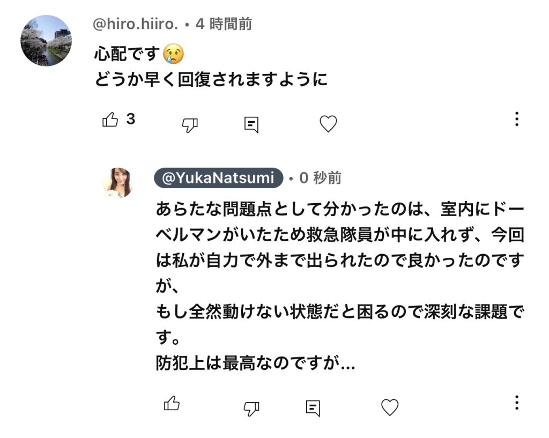The height and width of the screenshot is (438, 549).
Task: Click the '0 秒前' reply timestamp
Action: point(320,177)
